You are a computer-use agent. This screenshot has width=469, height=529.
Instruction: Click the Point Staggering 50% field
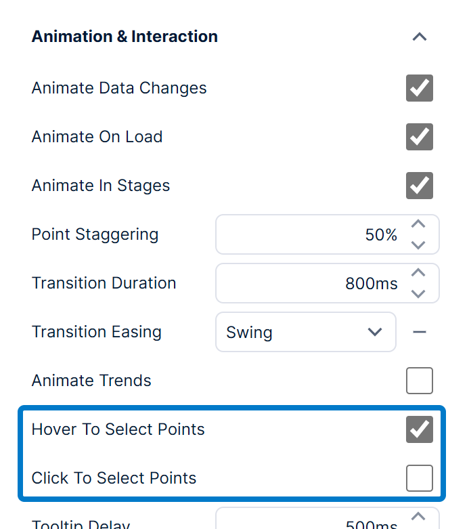(x=311, y=235)
